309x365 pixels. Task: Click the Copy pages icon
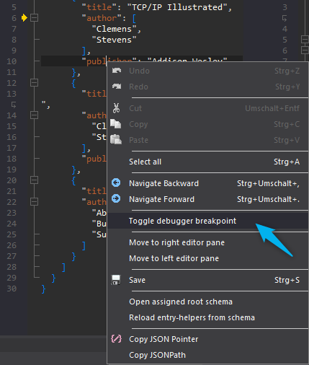pyautogui.click(x=116, y=124)
